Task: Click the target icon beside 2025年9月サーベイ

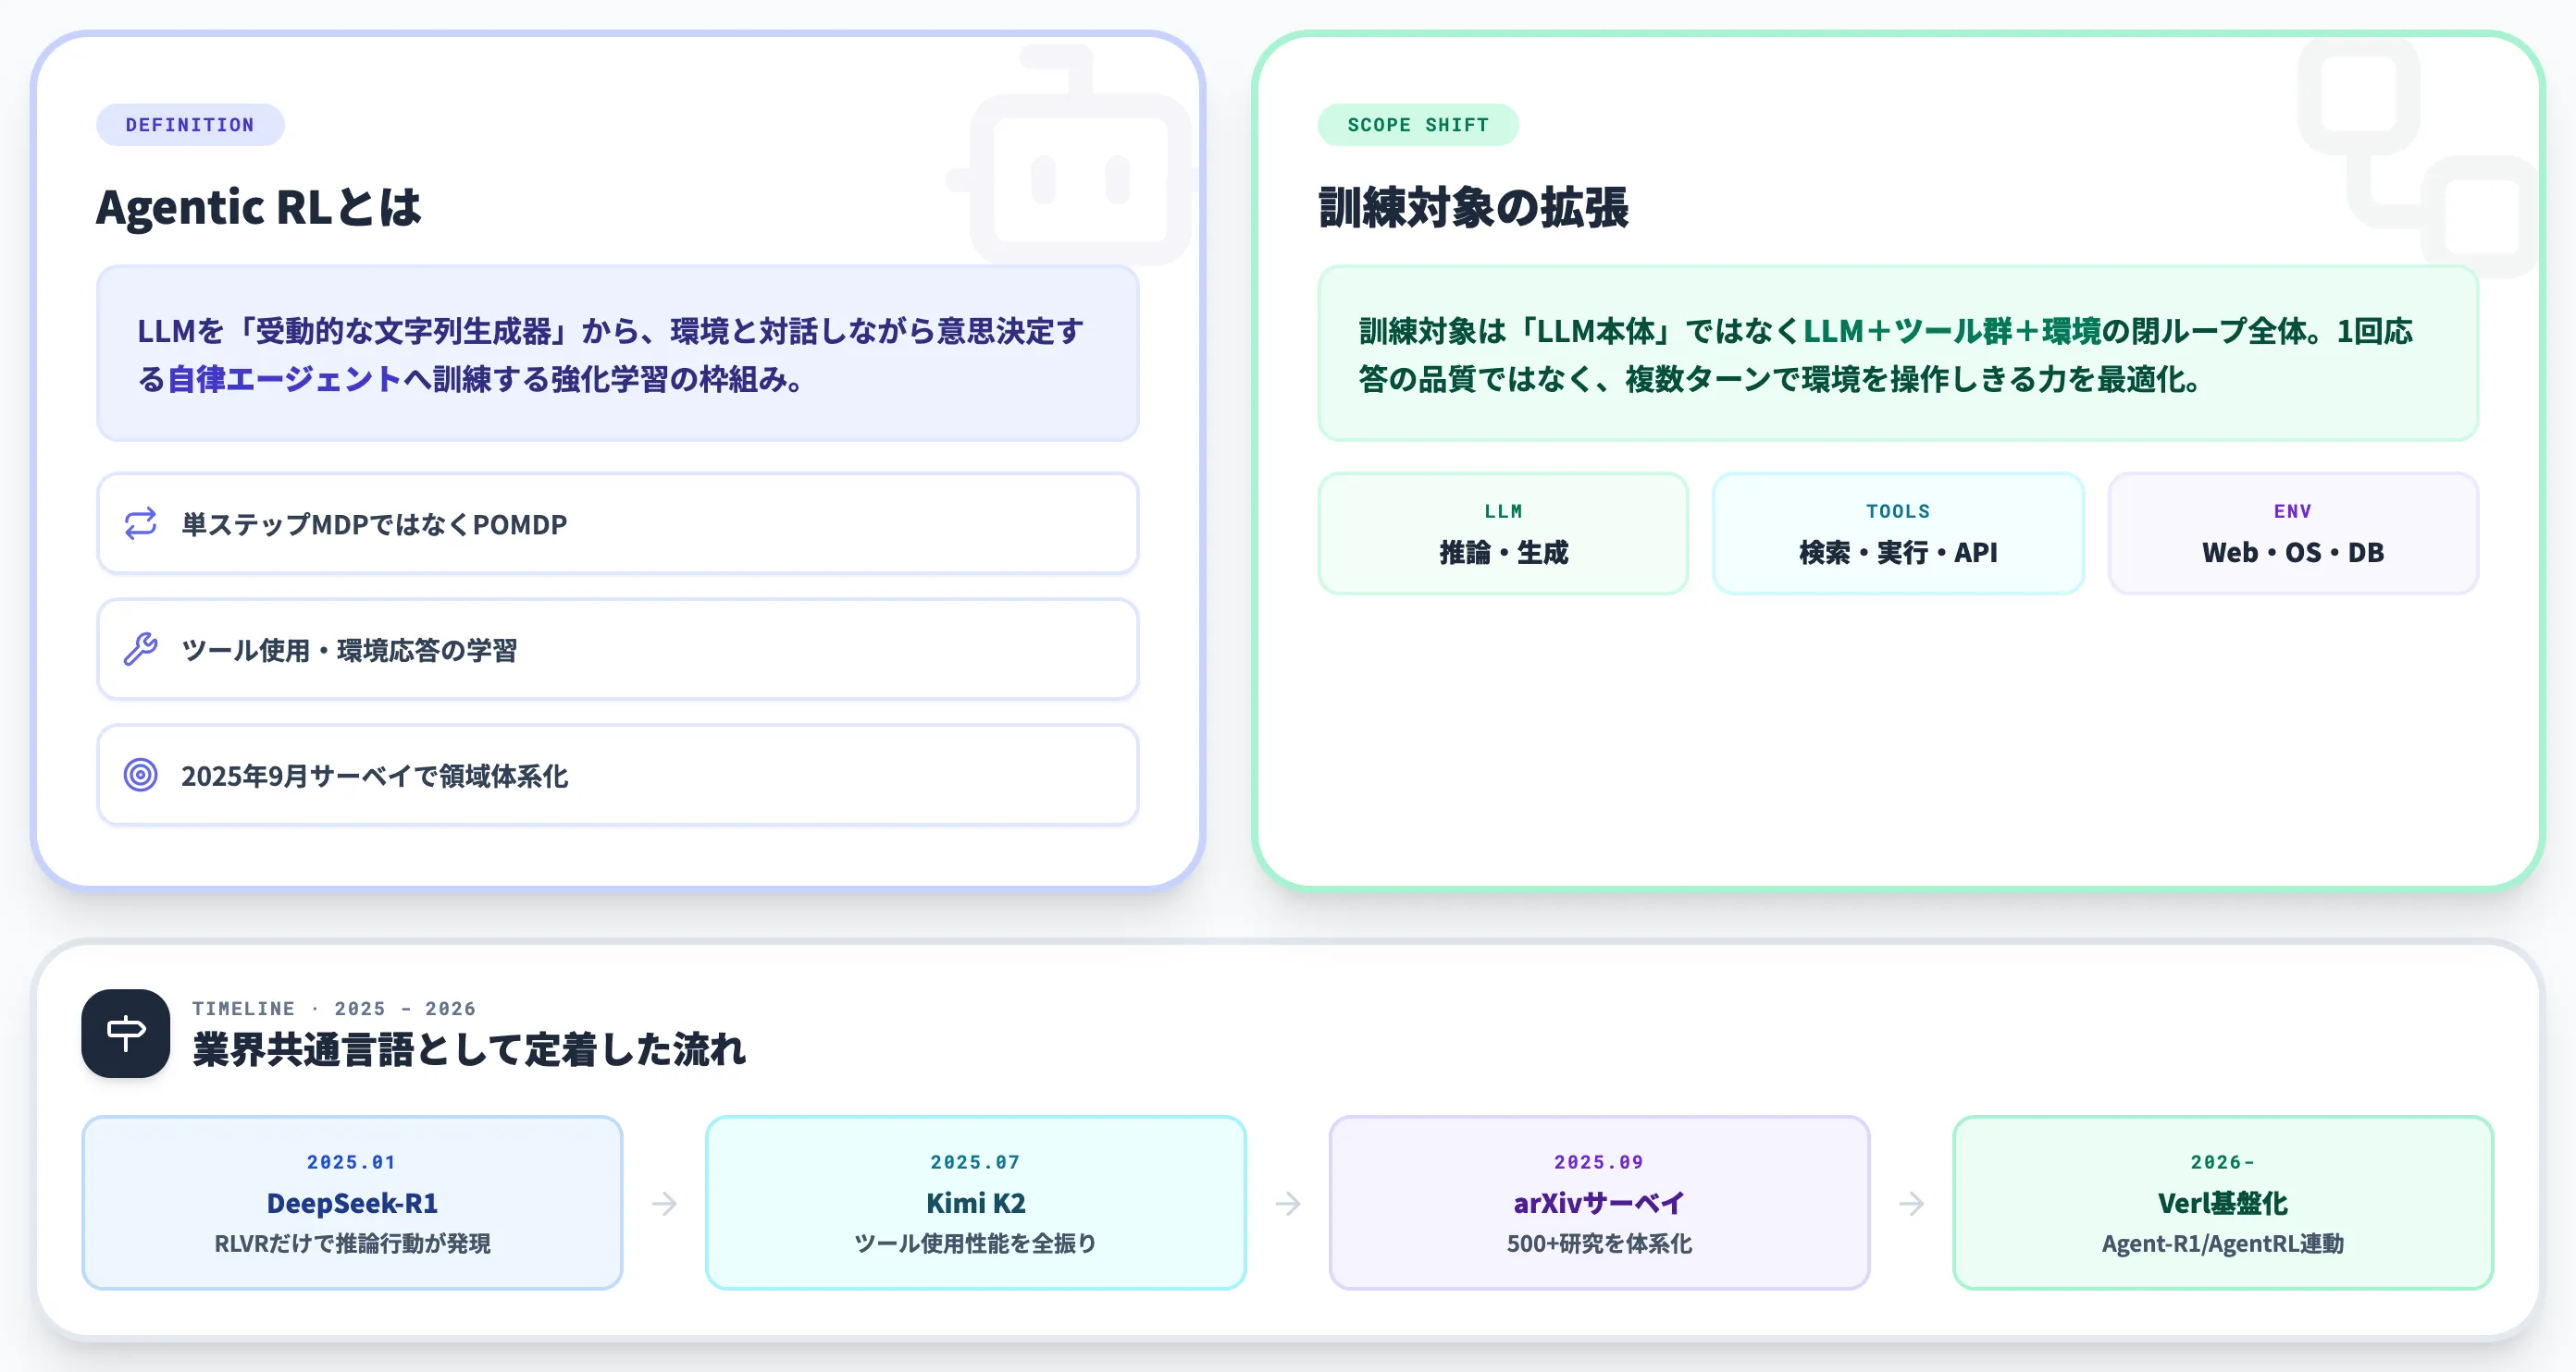Action: click(140, 776)
